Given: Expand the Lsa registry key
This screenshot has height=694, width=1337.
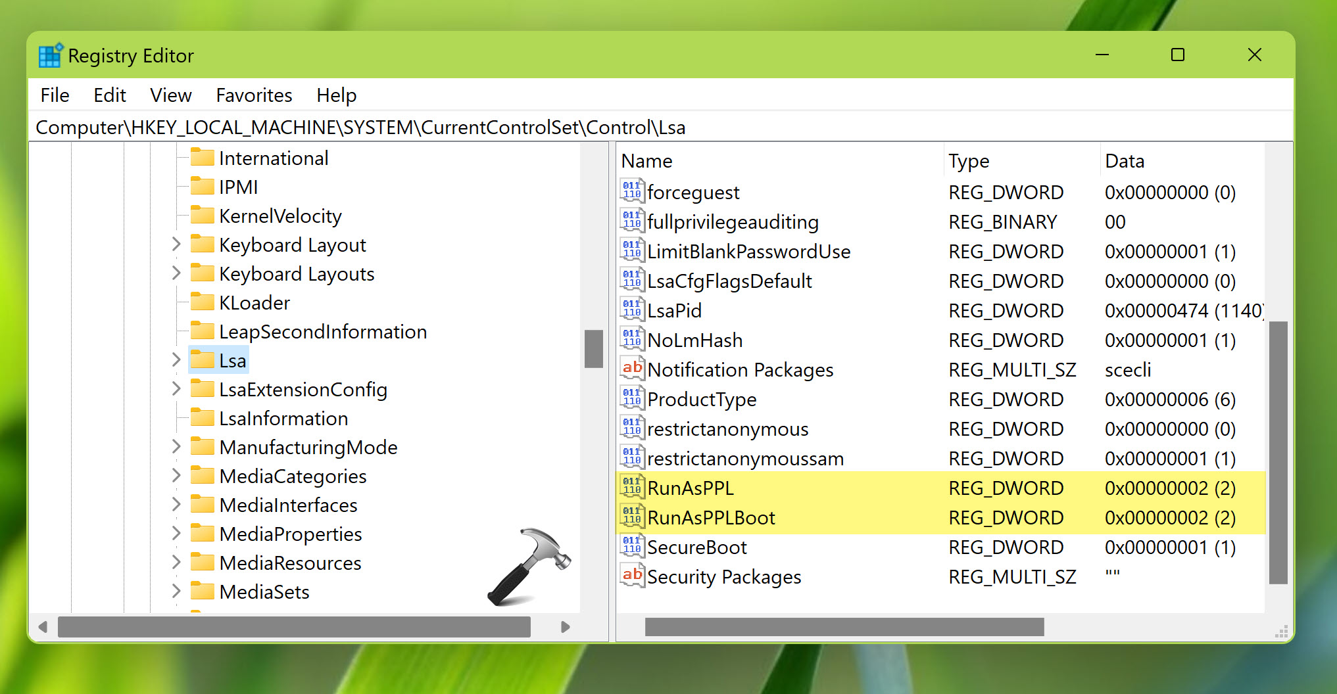Looking at the screenshot, I should coord(176,360).
